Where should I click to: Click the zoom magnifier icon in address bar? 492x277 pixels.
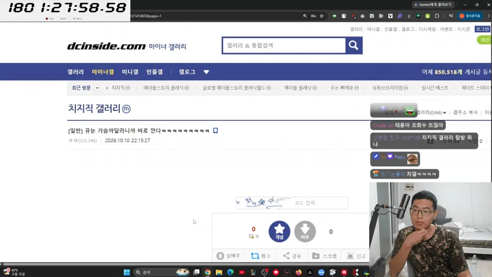coord(304,16)
